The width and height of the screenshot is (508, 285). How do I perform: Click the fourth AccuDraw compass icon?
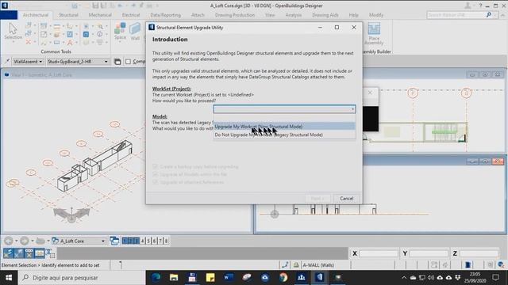pyautogui.click(x=40, y=253)
